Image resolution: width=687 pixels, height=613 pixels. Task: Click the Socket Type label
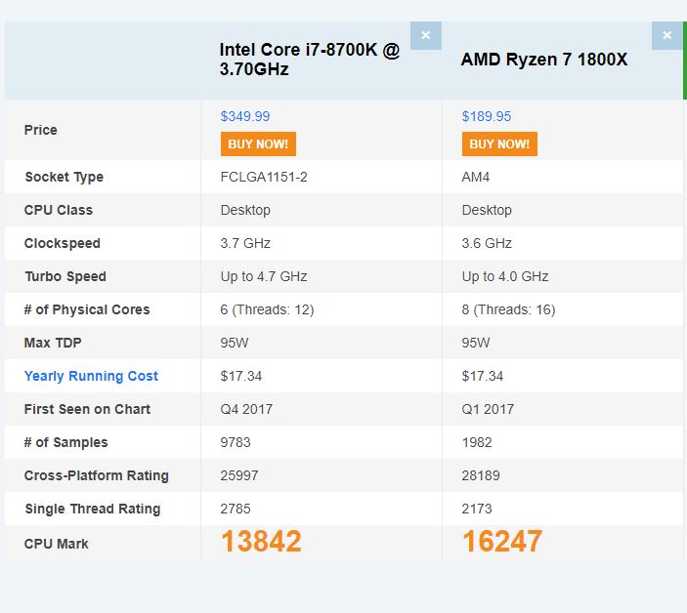(64, 177)
